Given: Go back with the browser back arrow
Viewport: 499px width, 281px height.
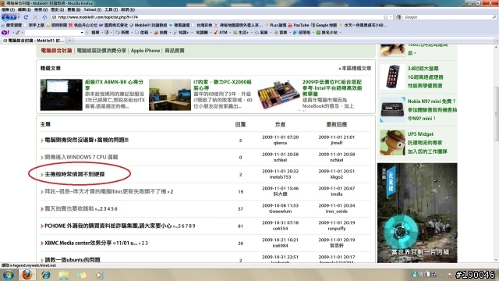Looking at the screenshot, I should click(5, 17).
